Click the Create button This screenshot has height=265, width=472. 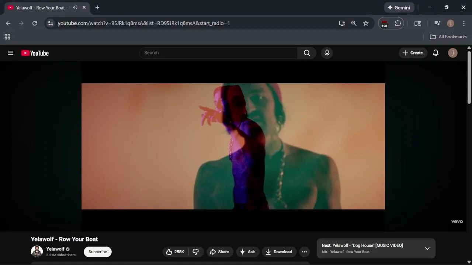point(413,53)
